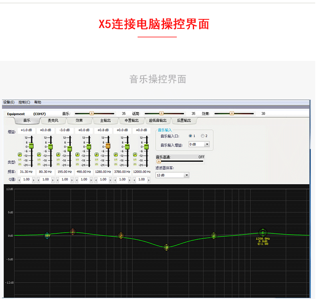Open the 设备(E) menu

[9, 102]
